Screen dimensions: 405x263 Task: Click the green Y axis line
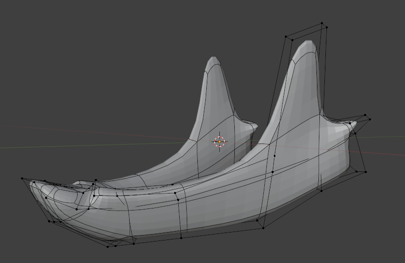pyautogui.click(x=75, y=145)
